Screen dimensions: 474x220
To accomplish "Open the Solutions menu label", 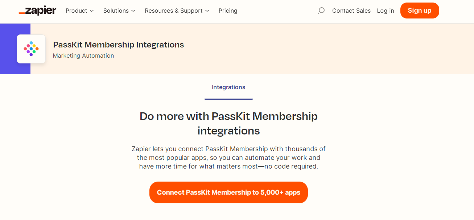I will (x=116, y=11).
